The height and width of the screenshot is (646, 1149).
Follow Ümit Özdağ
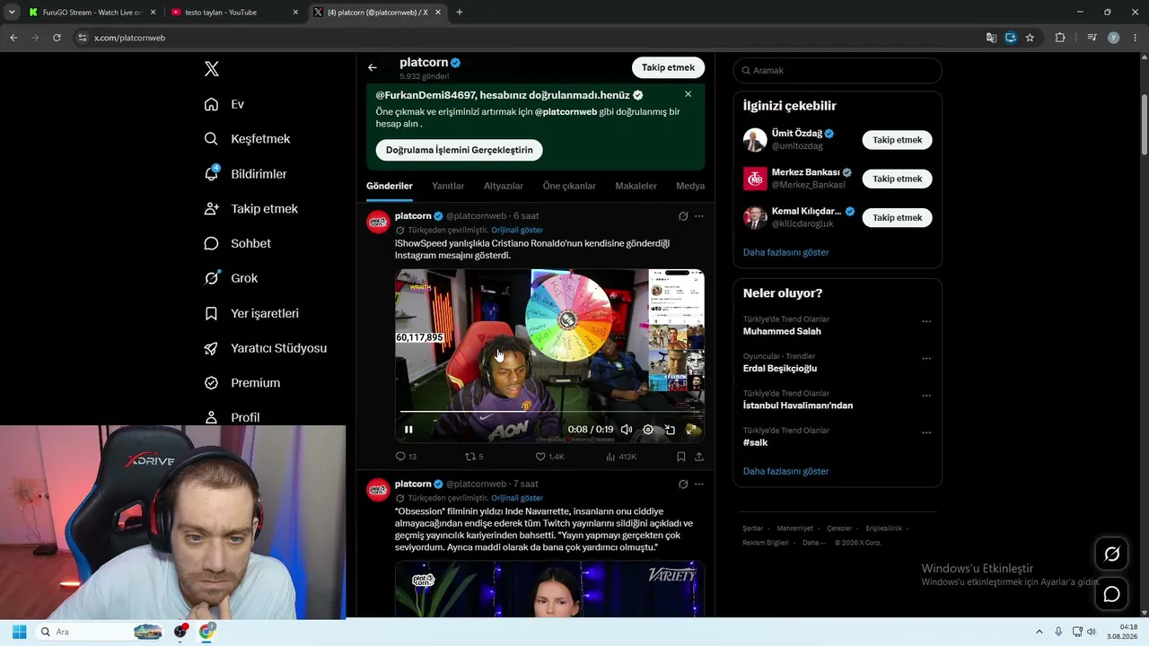tap(897, 140)
